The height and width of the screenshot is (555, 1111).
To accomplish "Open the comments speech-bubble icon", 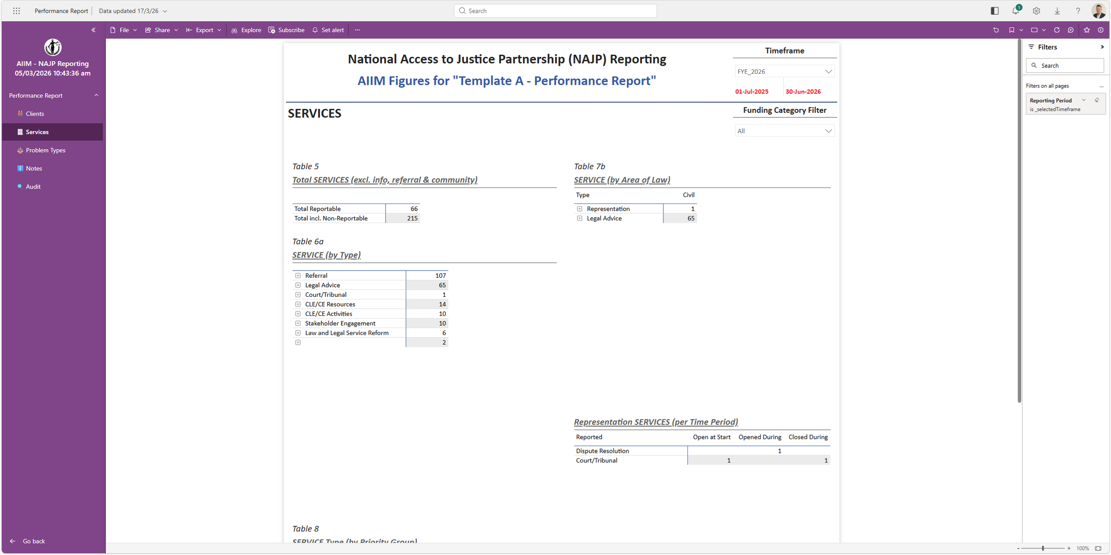I will [x=1071, y=30].
